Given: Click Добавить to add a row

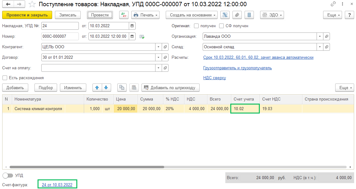Looking at the screenshot, I should 15,88.
